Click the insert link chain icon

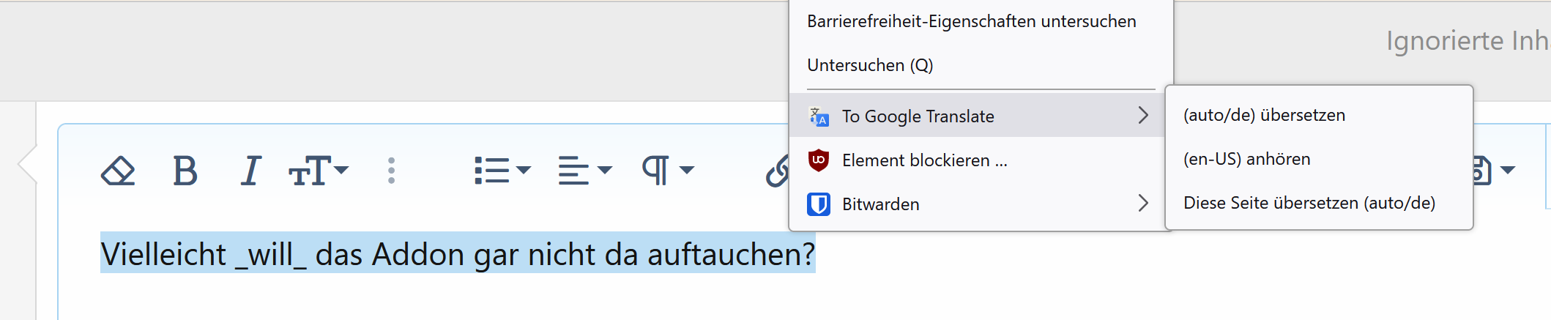coord(777,171)
